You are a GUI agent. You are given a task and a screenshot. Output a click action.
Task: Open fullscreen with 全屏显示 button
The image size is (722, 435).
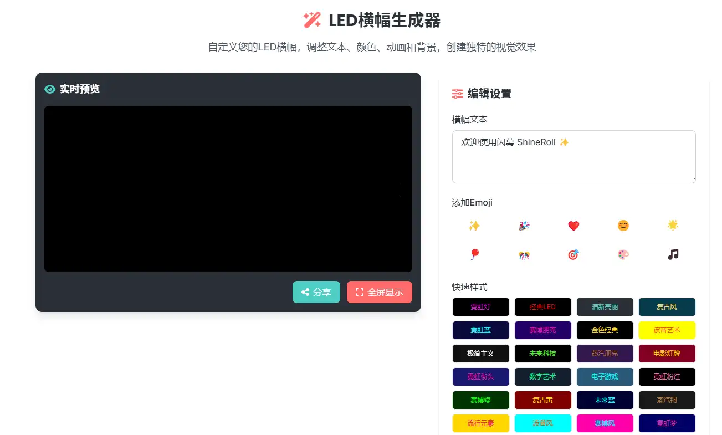pyautogui.click(x=379, y=292)
